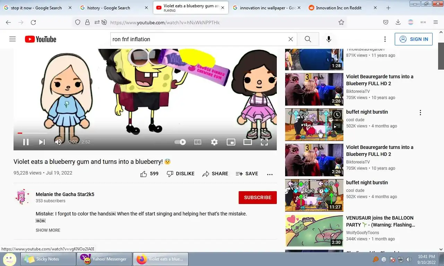Viewport: 444px width, 266px height.
Task: Skip to next video
Action: (42, 142)
